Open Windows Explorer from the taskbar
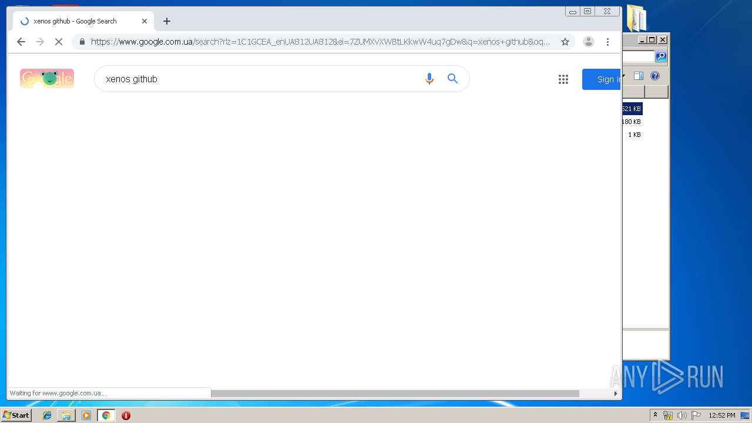752x423 pixels. (x=66, y=415)
